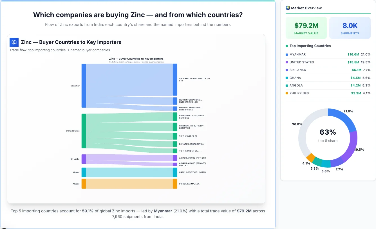
Task: Click the green bullet icon before Top Importing Countries
Action: point(287,46)
